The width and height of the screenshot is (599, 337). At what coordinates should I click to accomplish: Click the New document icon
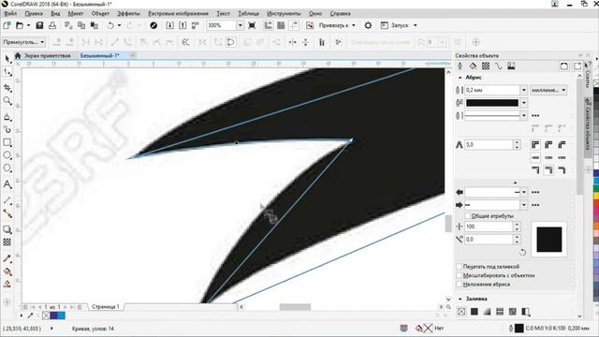tap(7, 25)
